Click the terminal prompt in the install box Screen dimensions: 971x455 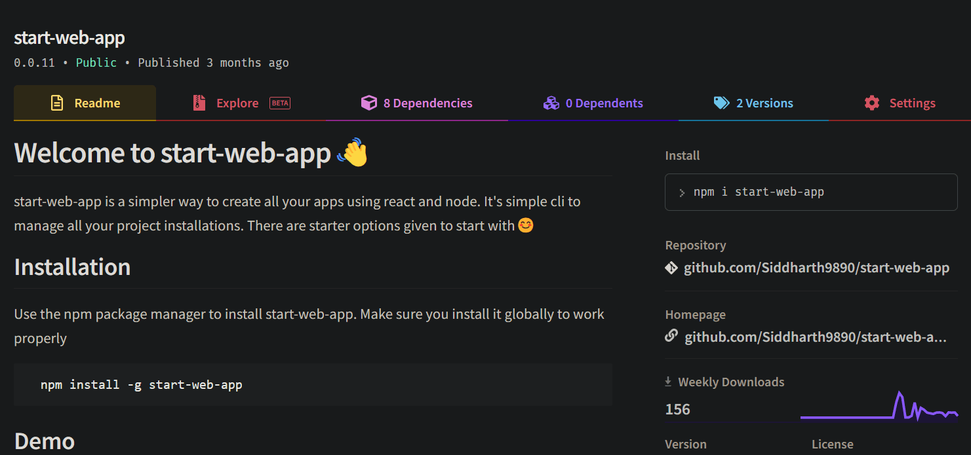682,192
